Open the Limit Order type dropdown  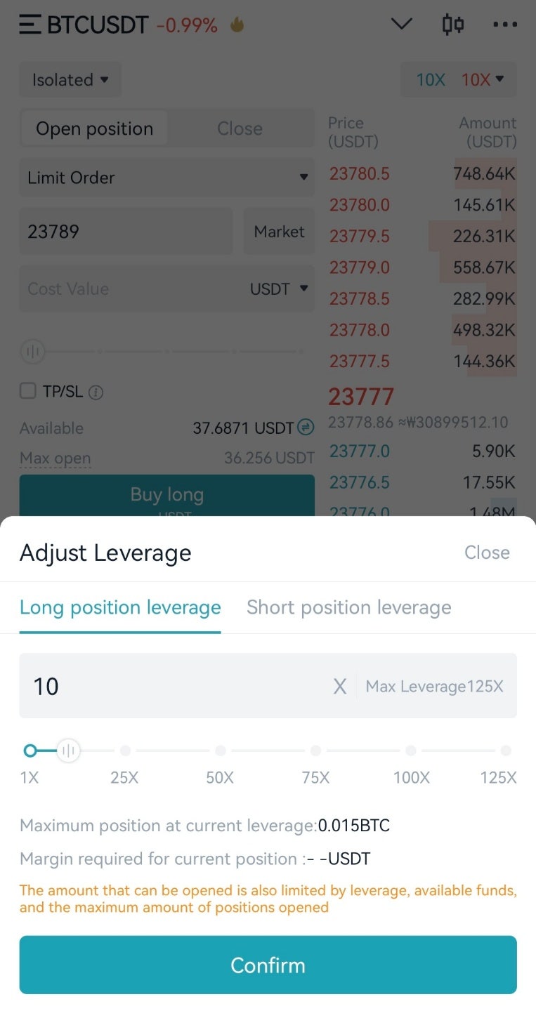coord(167,178)
